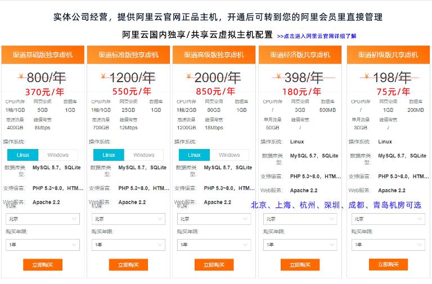The image size is (432, 284).
Task: Click the 200MB database value
Action: click(416, 110)
